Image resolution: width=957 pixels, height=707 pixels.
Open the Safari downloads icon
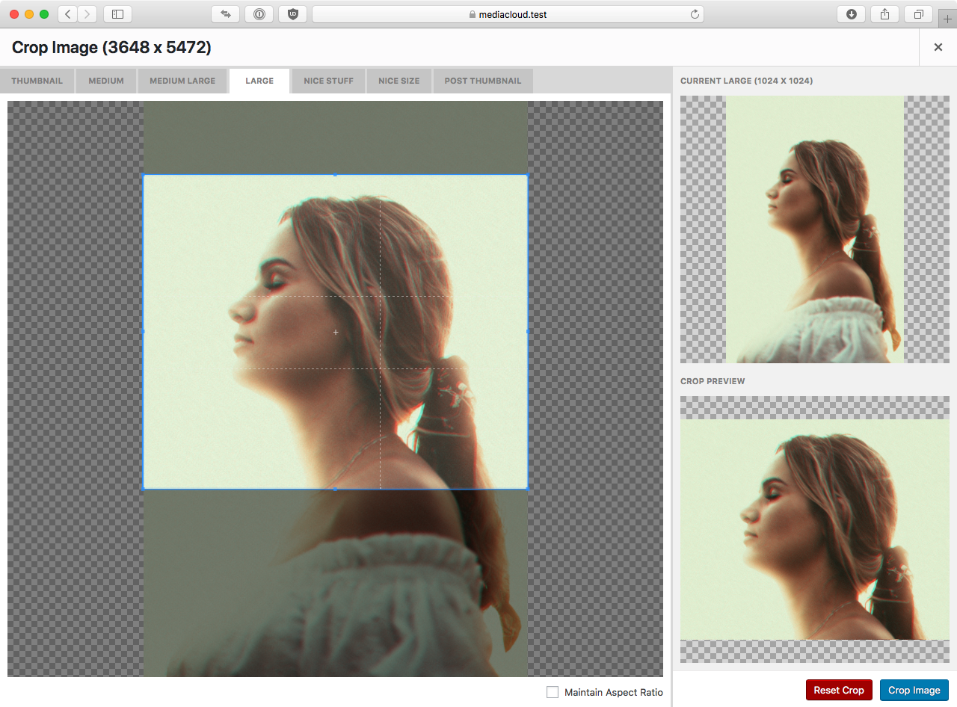pos(851,14)
